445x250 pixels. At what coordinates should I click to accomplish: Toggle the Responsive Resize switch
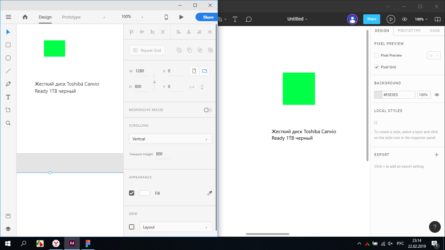point(208,110)
